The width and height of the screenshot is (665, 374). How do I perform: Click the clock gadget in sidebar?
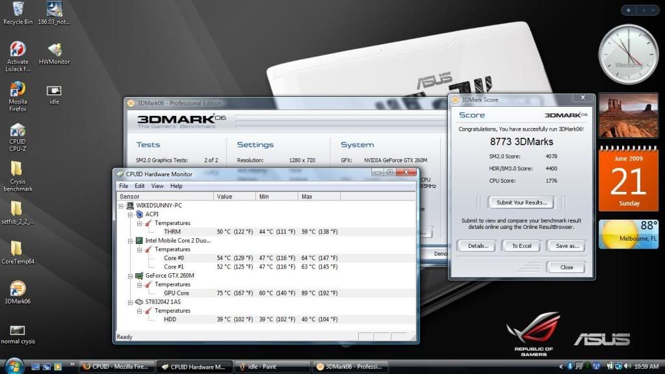628,54
